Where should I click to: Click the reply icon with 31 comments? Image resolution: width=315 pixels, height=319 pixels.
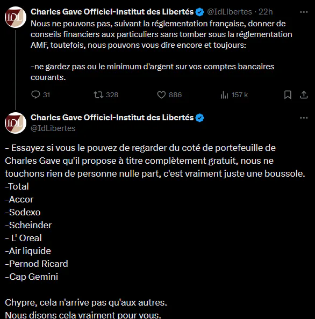point(35,95)
